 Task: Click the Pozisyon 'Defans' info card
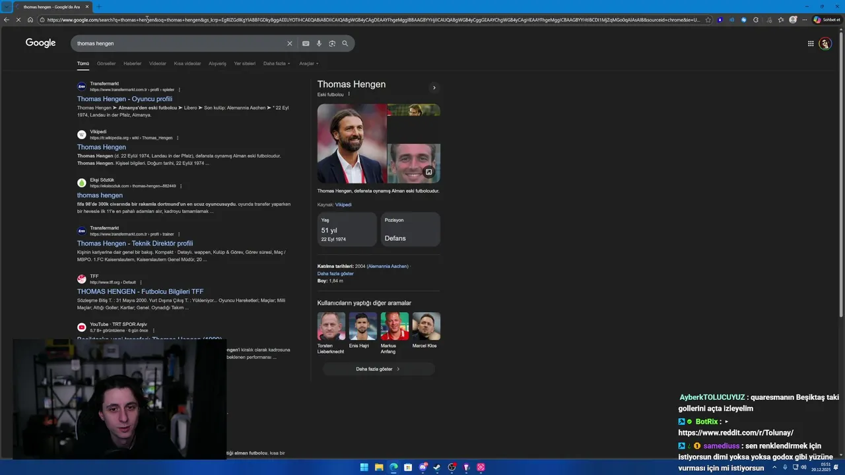[x=410, y=230]
